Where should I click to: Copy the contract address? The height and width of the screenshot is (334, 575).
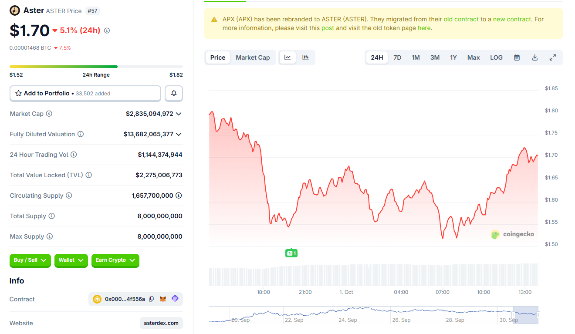[x=151, y=299]
